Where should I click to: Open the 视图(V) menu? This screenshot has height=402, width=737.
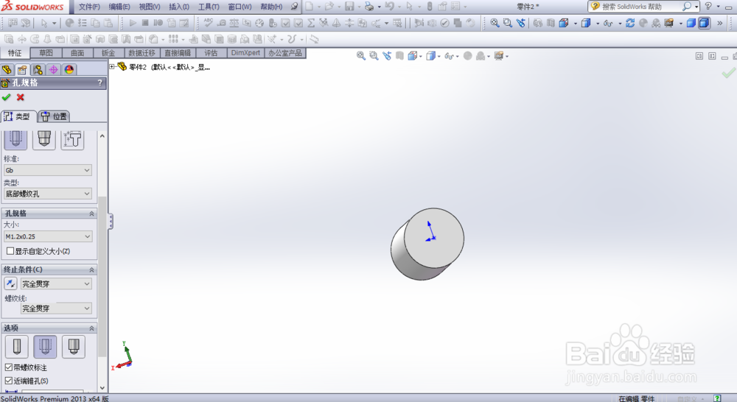coord(150,7)
